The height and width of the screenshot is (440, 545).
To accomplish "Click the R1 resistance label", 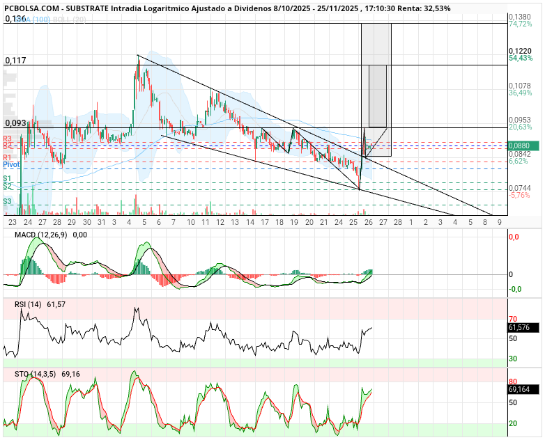I will (8, 159).
